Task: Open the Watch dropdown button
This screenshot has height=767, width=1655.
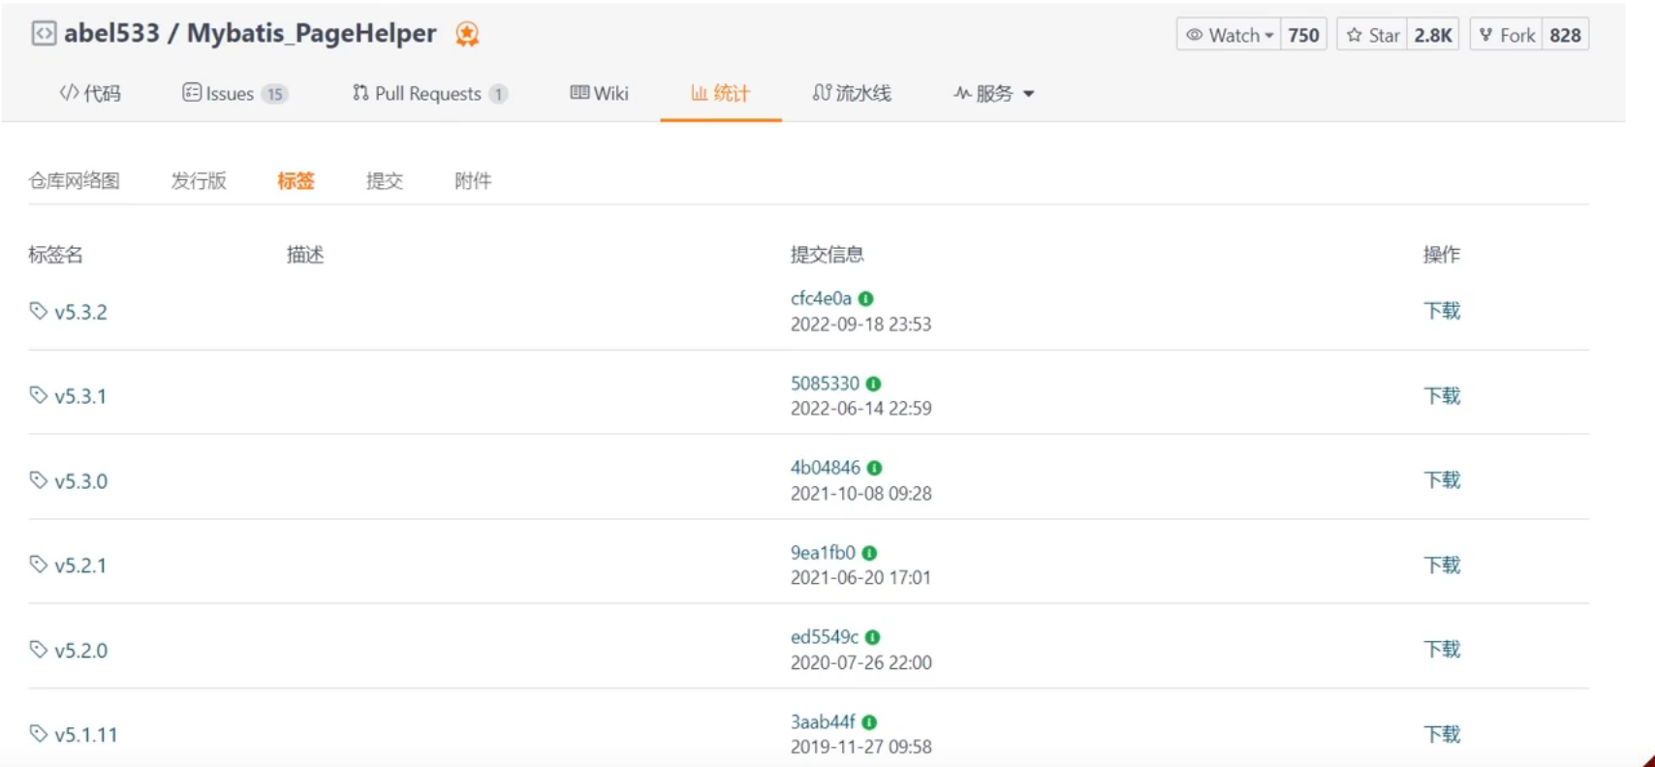Action: pos(1229,35)
